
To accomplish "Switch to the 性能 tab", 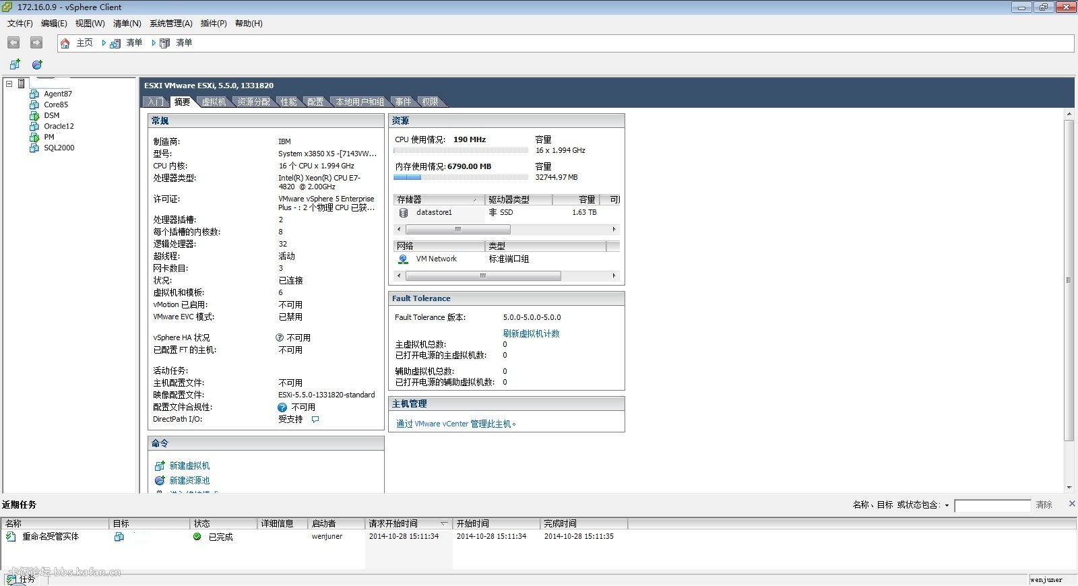I will click(289, 102).
